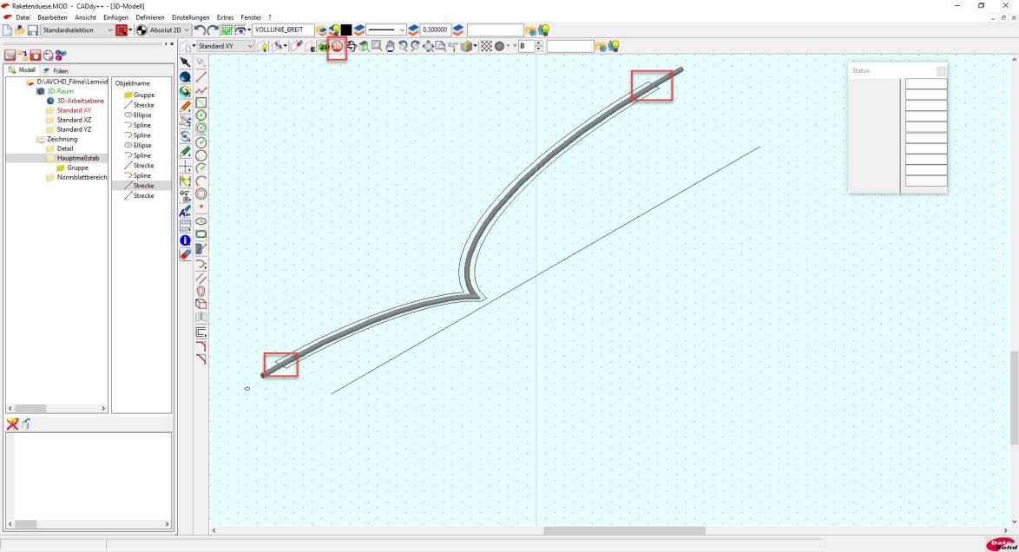Open the Standard XY plane dropdown
Image resolution: width=1019 pixels, height=552 pixels.
225,46
